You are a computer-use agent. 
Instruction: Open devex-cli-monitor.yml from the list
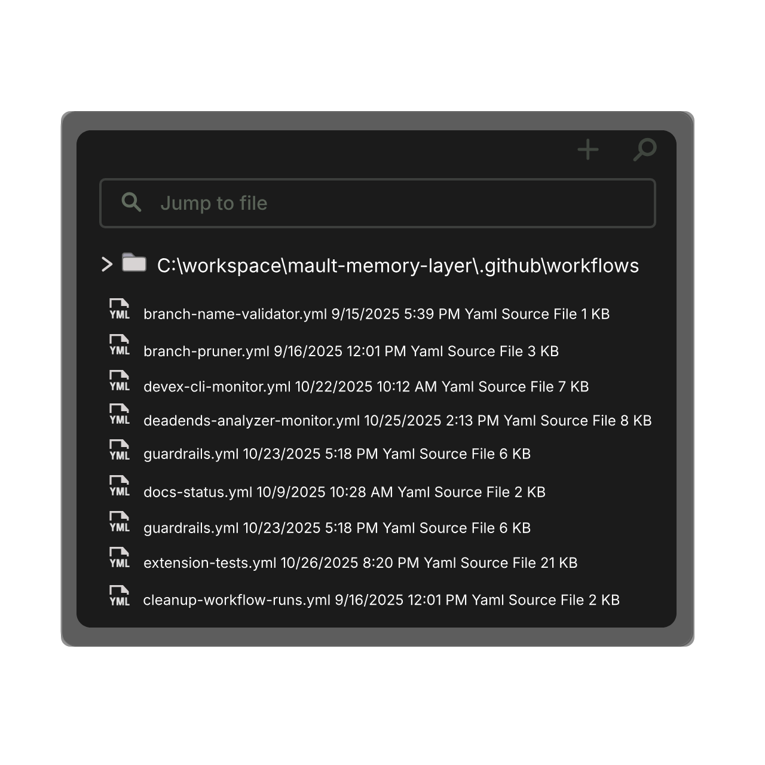[366, 387]
